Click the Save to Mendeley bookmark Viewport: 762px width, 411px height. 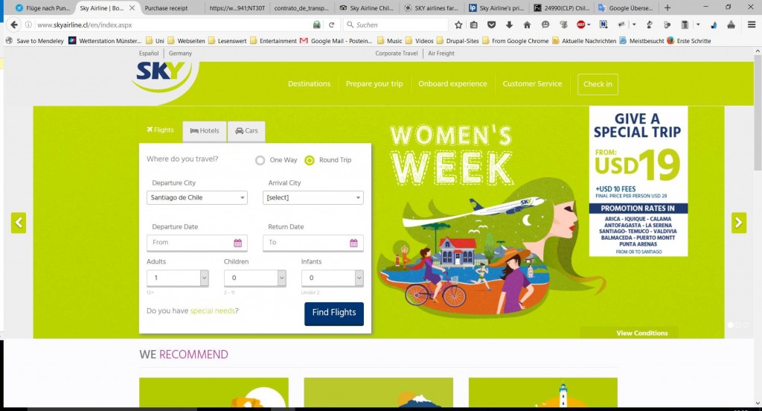point(34,41)
